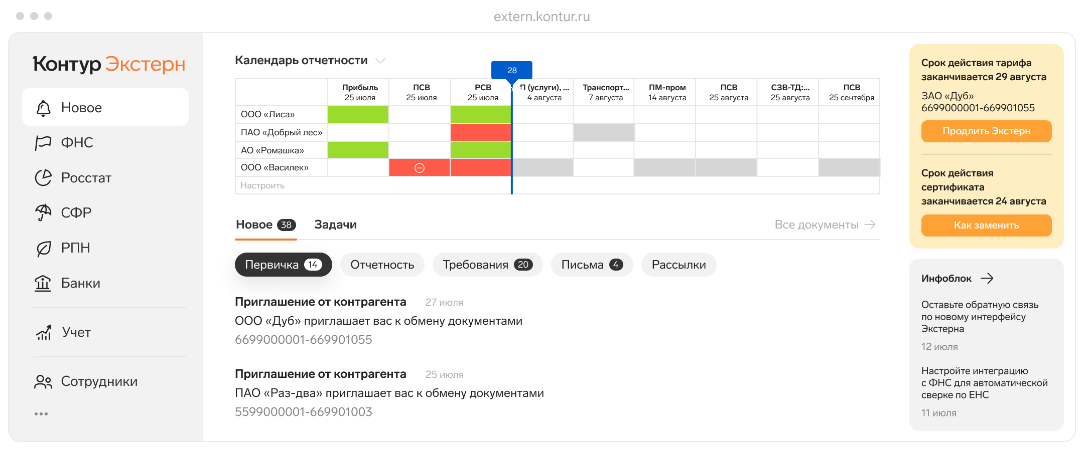Screen dimensions: 1084x450
Task: Click the bell icon next to Новое
Action: click(x=44, y=108)
